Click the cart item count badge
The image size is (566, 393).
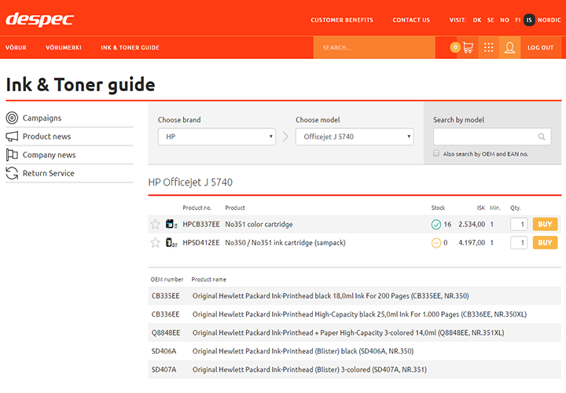tap(455, 47)
